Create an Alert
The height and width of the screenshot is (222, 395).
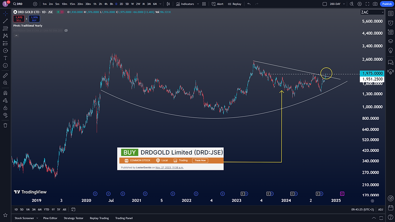217,4
